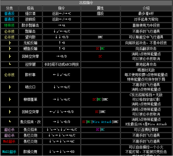Click the command '←↓↙+A/C'
The image size is (173, 156).
[62, 75]
